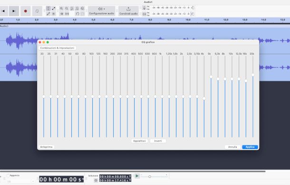Open the Configurazione audio dropdown
290x185 pixels.
tap(102, 11)
